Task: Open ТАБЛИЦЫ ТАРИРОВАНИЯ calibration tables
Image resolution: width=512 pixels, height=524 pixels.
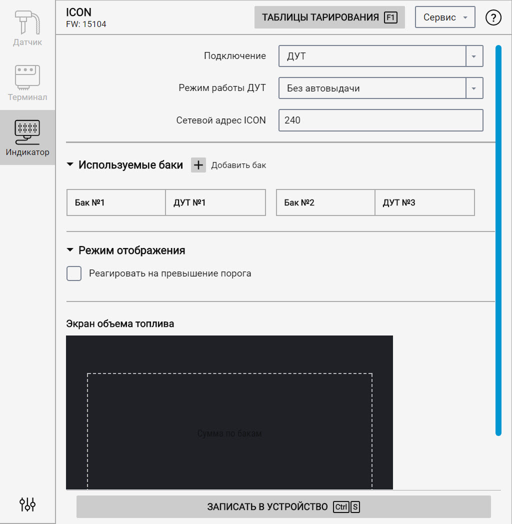Action: (x=329, y=17)
